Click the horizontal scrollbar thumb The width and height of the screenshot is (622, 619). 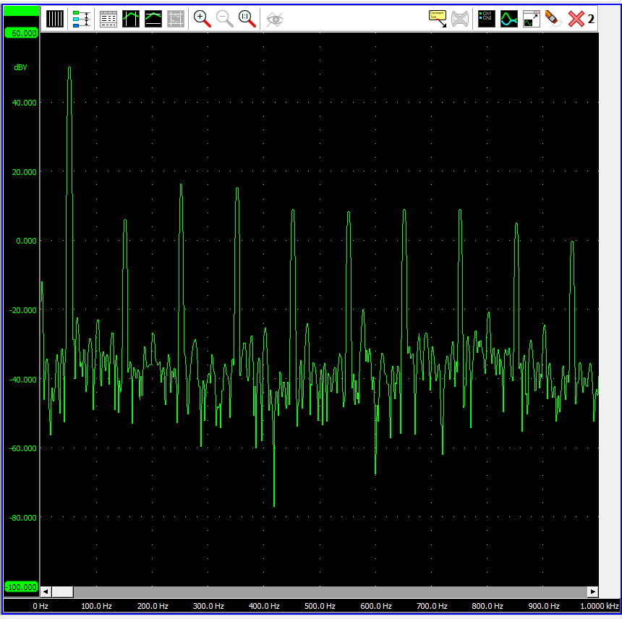pyautogui.click(x=62, y=592)
